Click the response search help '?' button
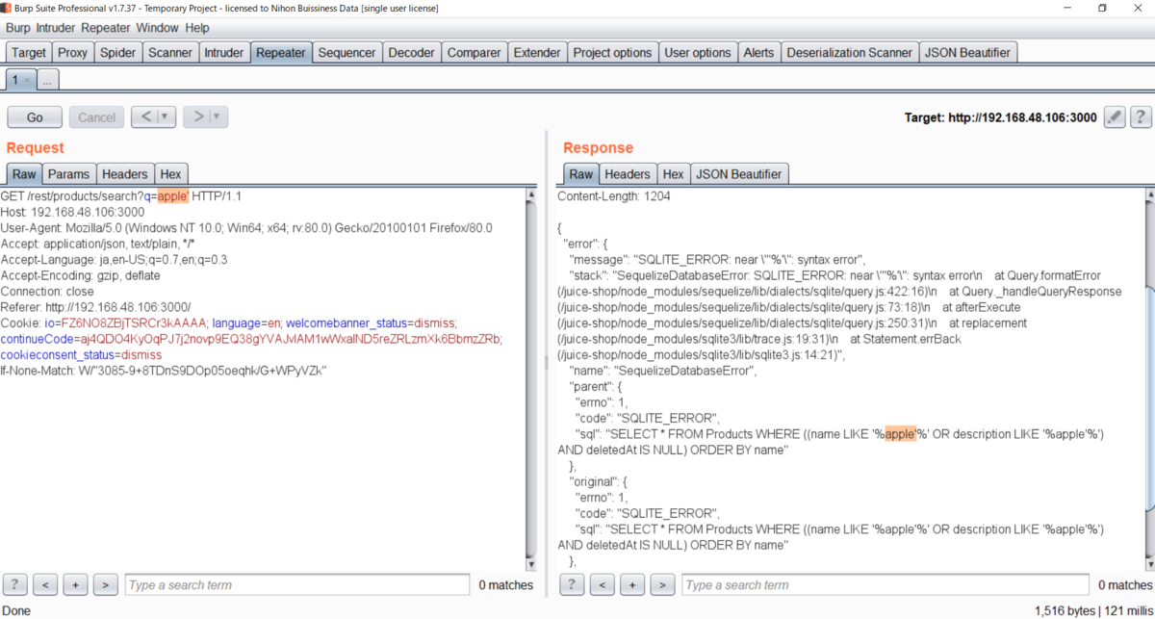The height and width of the screenshot is (619, 1155). (572, 584)
